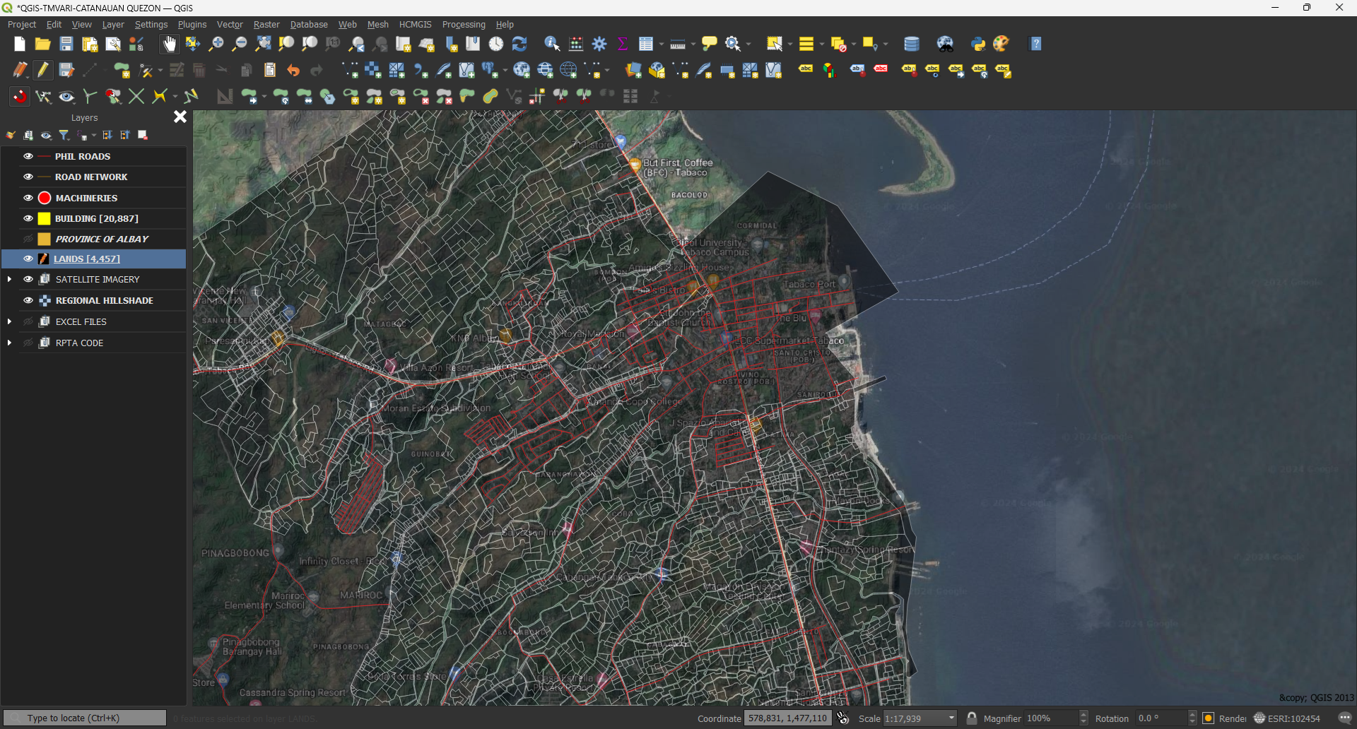Click the locator search bar
The image size is (1357, 729).
coord(84,717)
